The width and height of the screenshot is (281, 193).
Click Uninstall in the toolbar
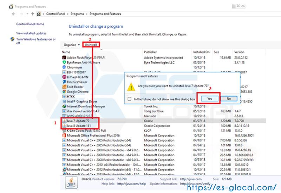[91, 45]
